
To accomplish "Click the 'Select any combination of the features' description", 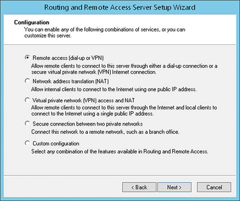I will click(x=120, y=151).
